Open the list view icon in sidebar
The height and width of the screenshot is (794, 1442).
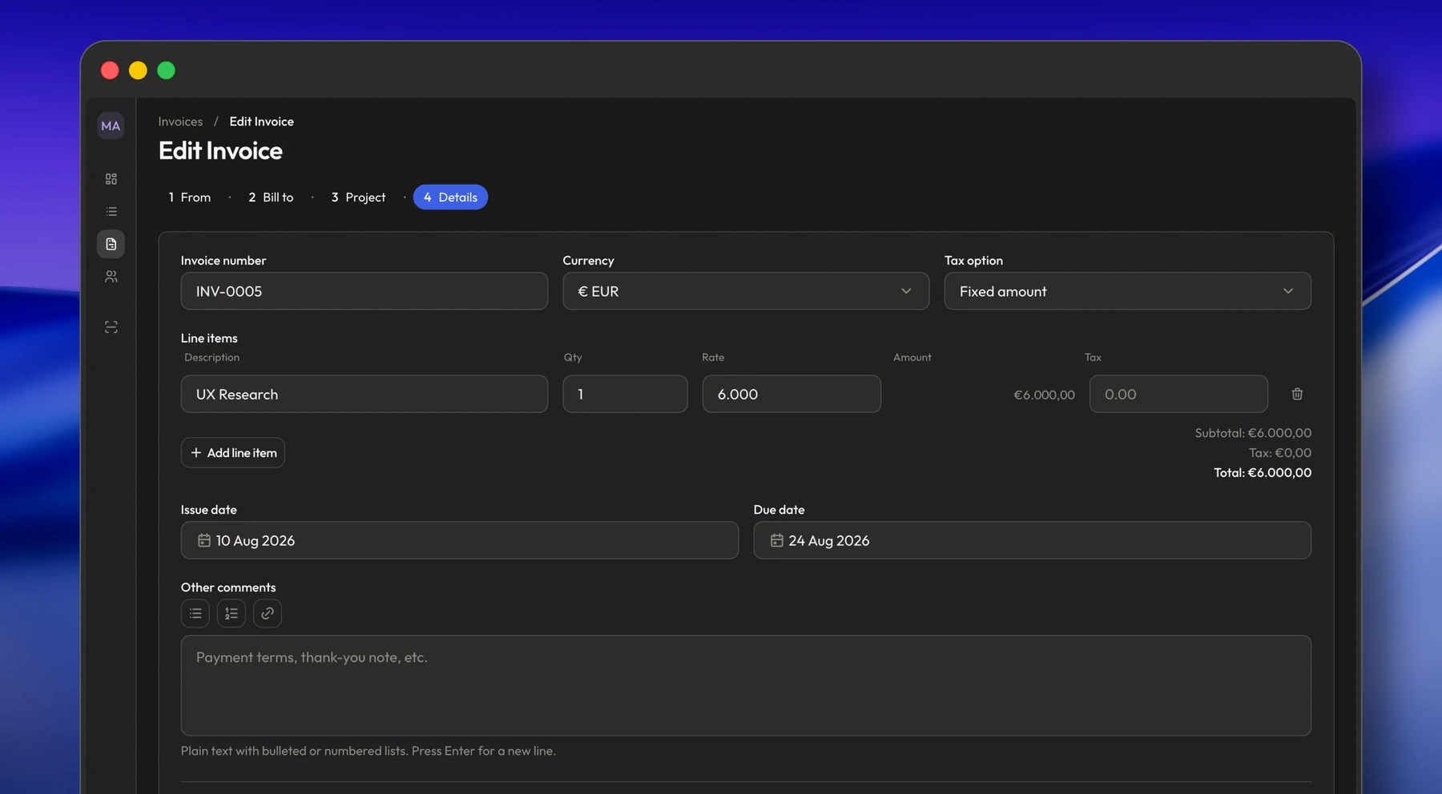111,211
